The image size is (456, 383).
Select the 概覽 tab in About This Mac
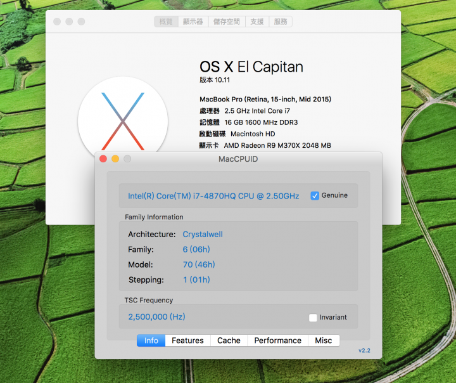point(166,22)
